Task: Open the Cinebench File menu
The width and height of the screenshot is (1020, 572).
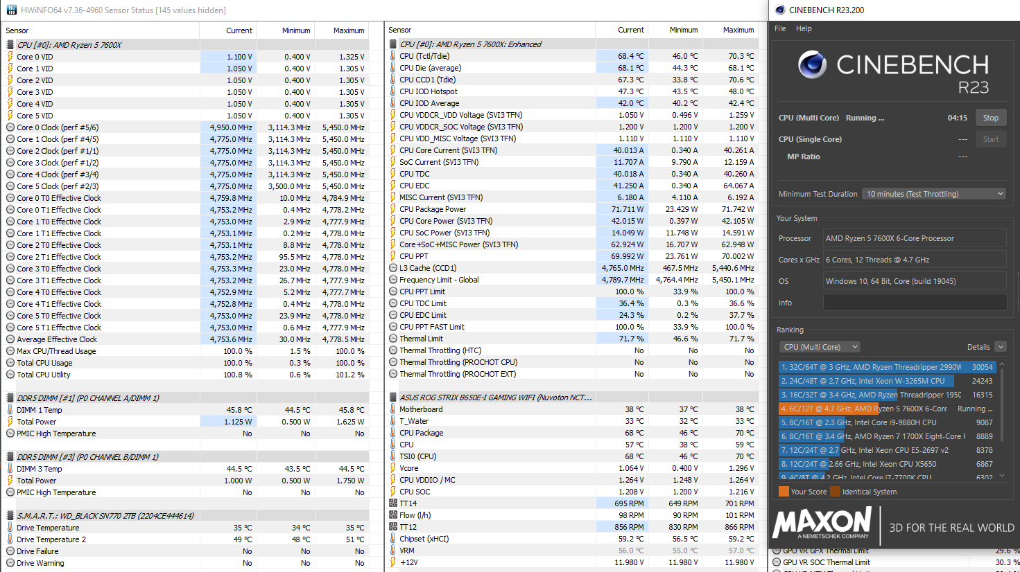Action: (780, 28)
